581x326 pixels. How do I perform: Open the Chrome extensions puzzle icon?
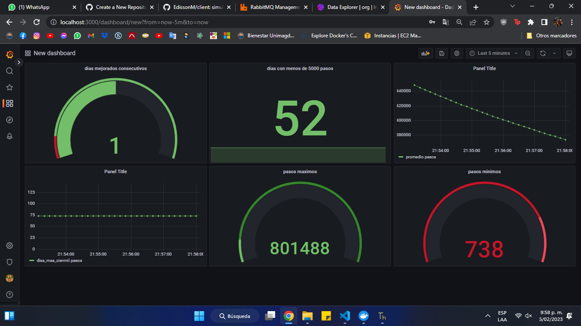coord(530,22)
